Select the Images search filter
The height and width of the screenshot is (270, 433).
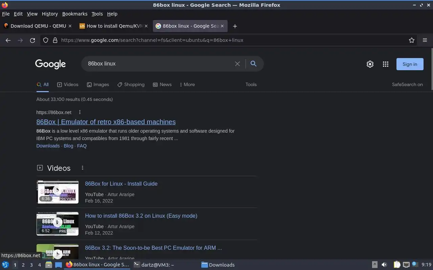pos(98,85)
